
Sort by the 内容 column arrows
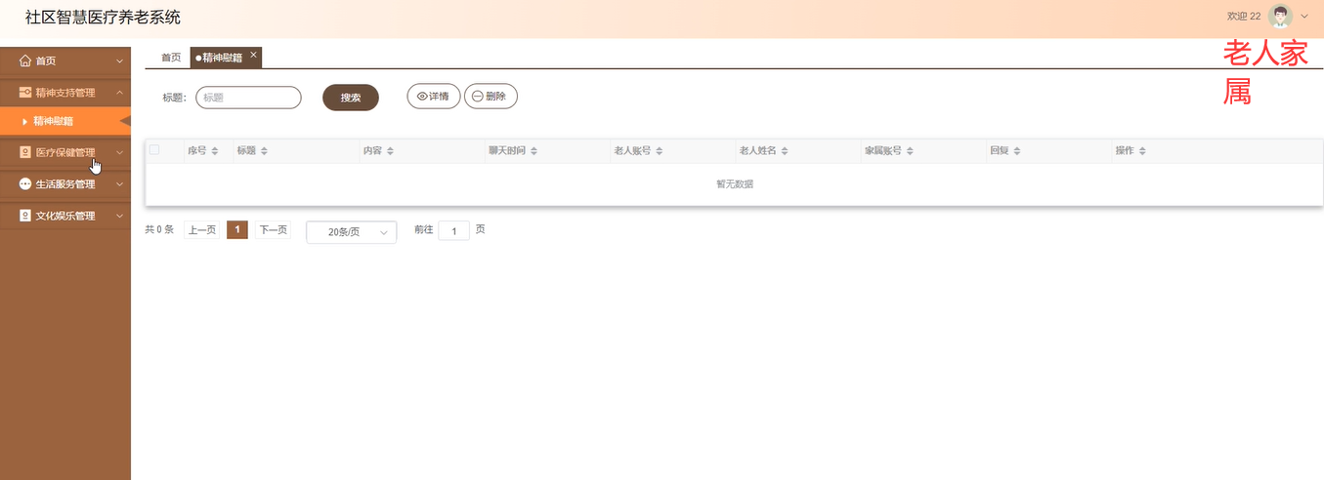[x=390, y=151]
